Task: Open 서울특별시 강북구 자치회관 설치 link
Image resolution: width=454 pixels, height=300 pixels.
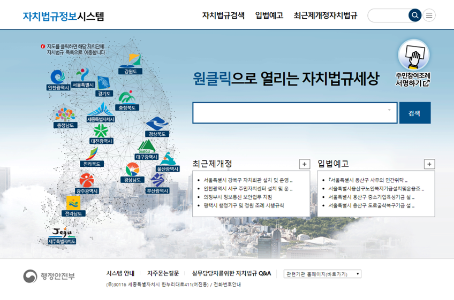Action: tap(248, 180)
